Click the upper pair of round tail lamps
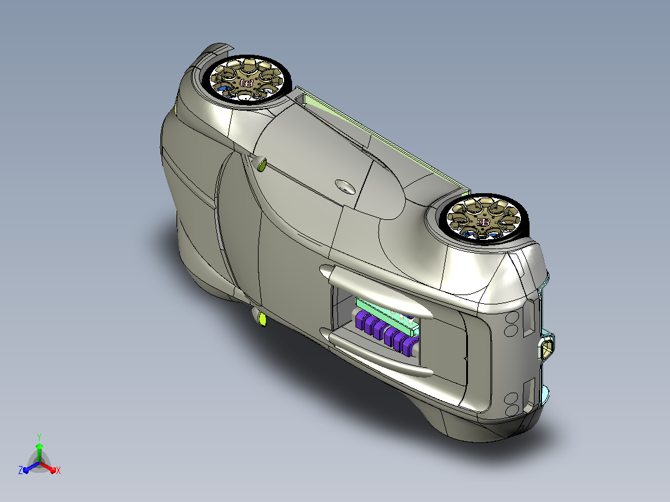 click(x=512, y=324)
